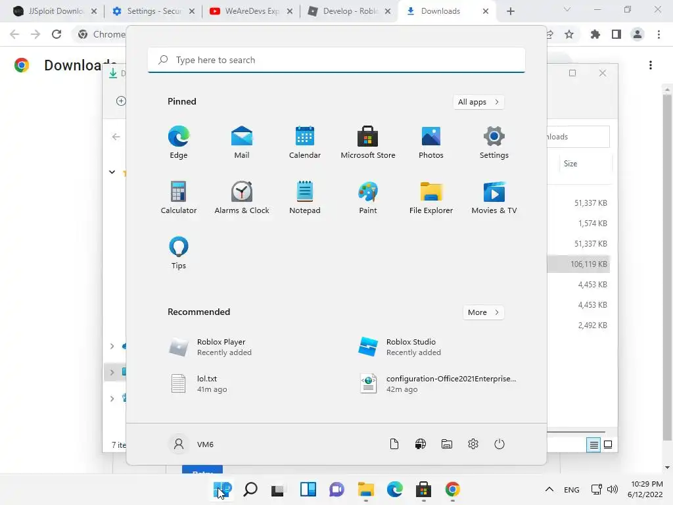Select file row with 106,119 KB

(x=578, y=264)
